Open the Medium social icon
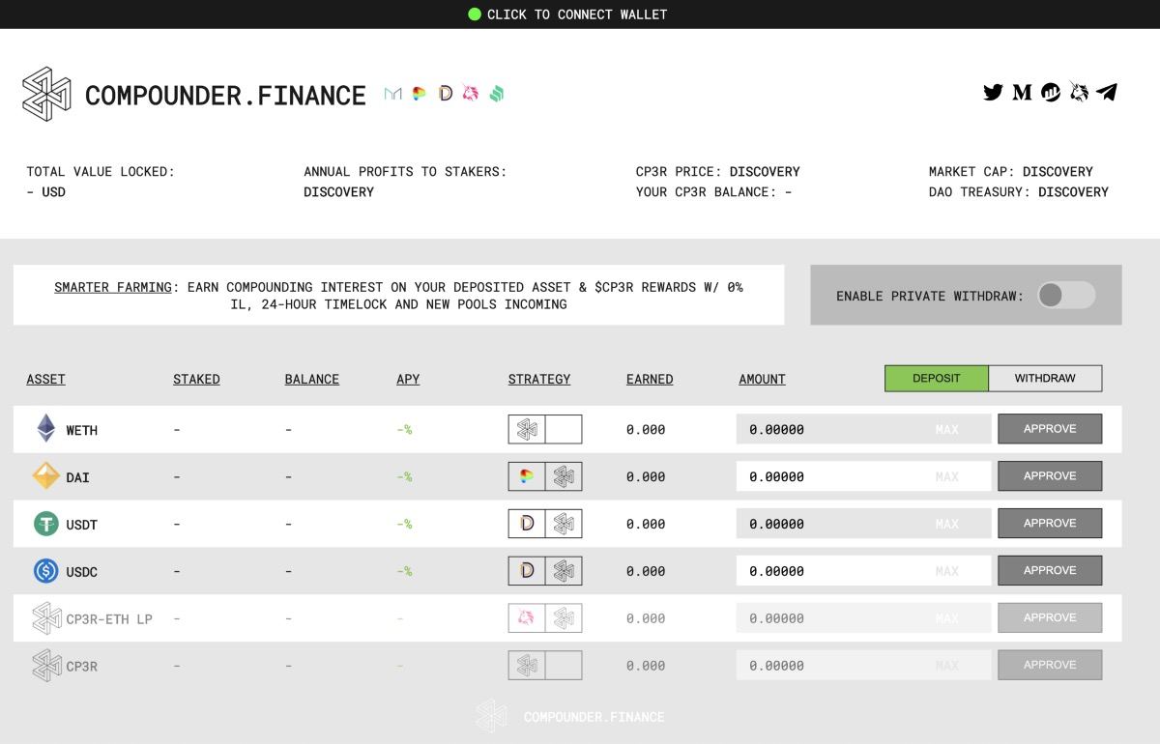This screenshot has height=744, width=1160. click(x=1022, y=93)
